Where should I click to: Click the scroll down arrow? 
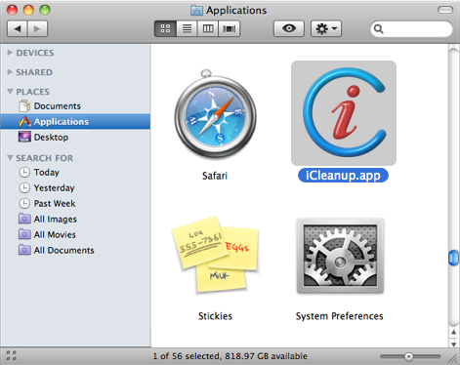(453, 344)
